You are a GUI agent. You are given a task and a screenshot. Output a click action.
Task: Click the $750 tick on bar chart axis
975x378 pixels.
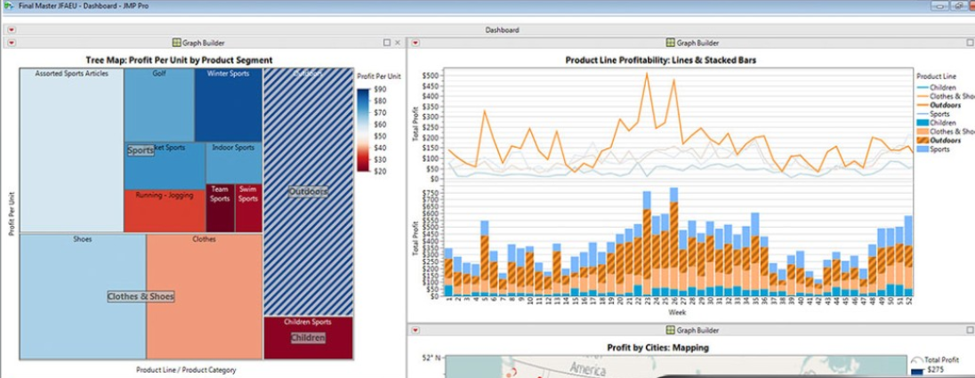click(x=431, y=193)
